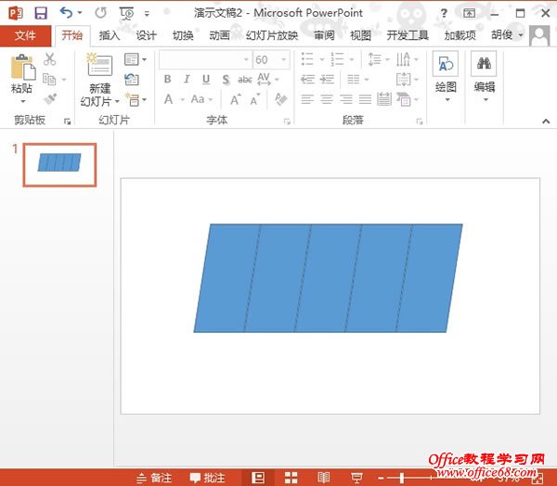Viewport: 557px width, 486px height.
Task: Click the New Slide icon
Action: [98, 67]
